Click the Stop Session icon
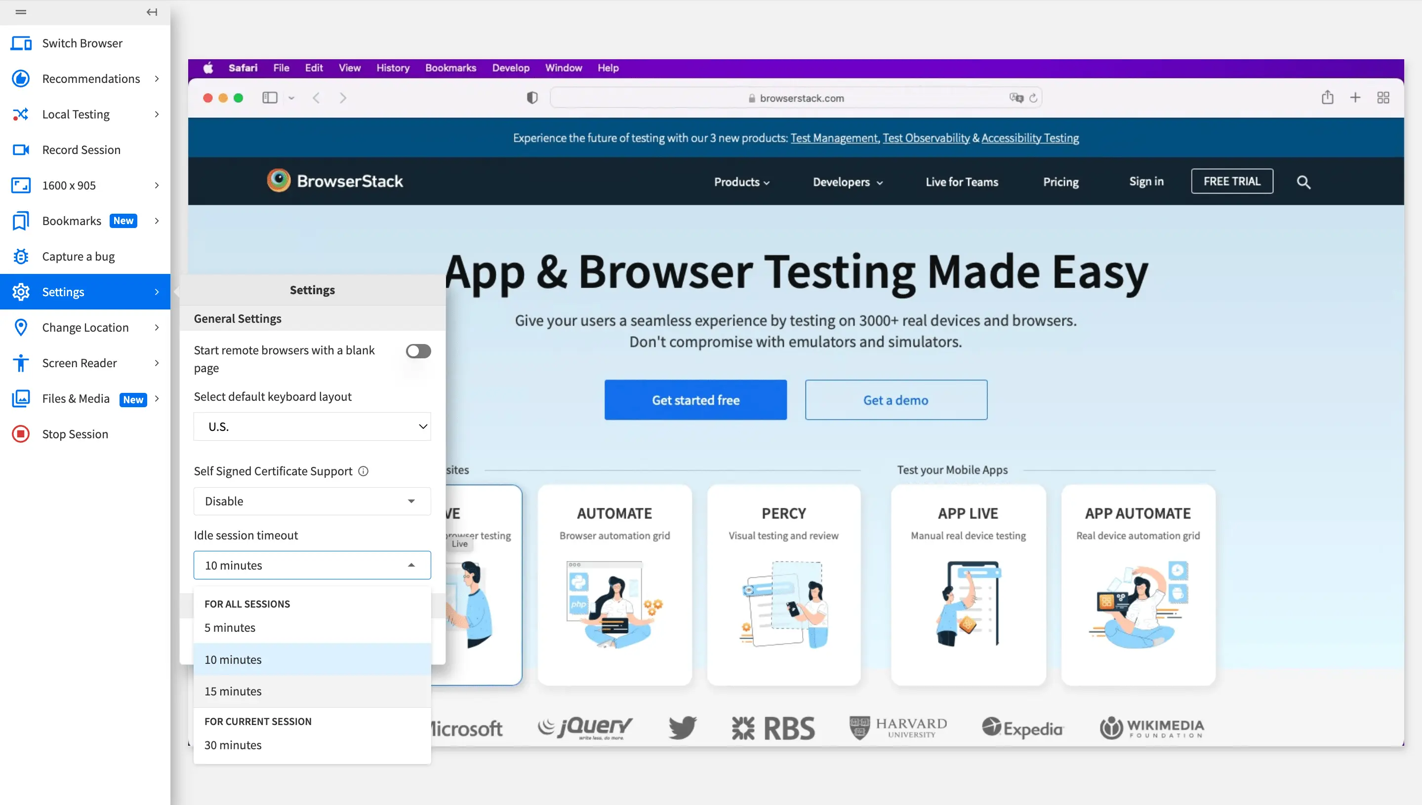Image resolution: width=1422 pixels, height=805 pixels. pyautogui.click(x=21, y=434)
